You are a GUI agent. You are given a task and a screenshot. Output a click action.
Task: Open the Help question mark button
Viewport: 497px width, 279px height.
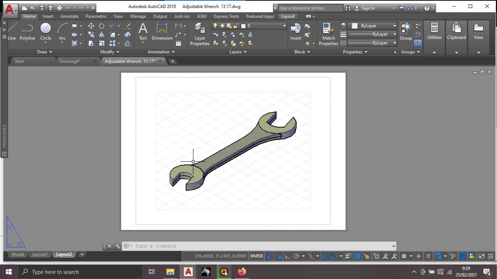427,8
